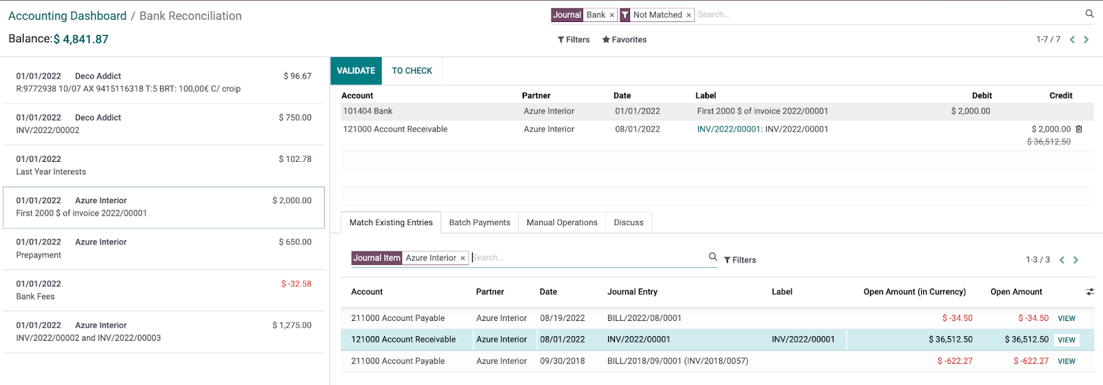The width and height of the screenshot is (1103, 385).
Task: Show next page of journal items
Action: (1076, 260)
